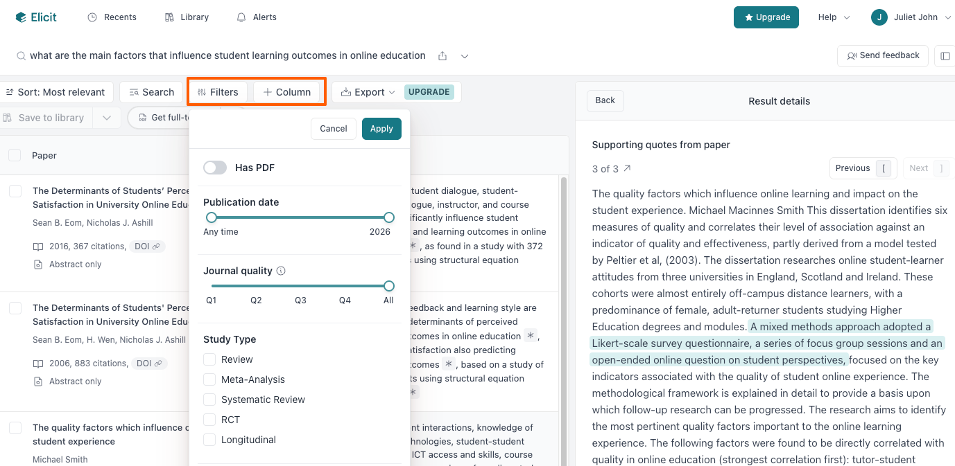The height and width of the screenshot is (466, 955).
Task: Open the Save to library dropdown chevron
Action: (107, 117)
